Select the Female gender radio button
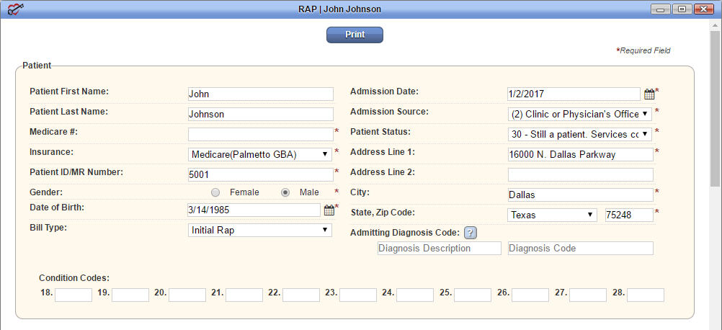Viewport: 722px width, 330px height. (x=215, y=192)
